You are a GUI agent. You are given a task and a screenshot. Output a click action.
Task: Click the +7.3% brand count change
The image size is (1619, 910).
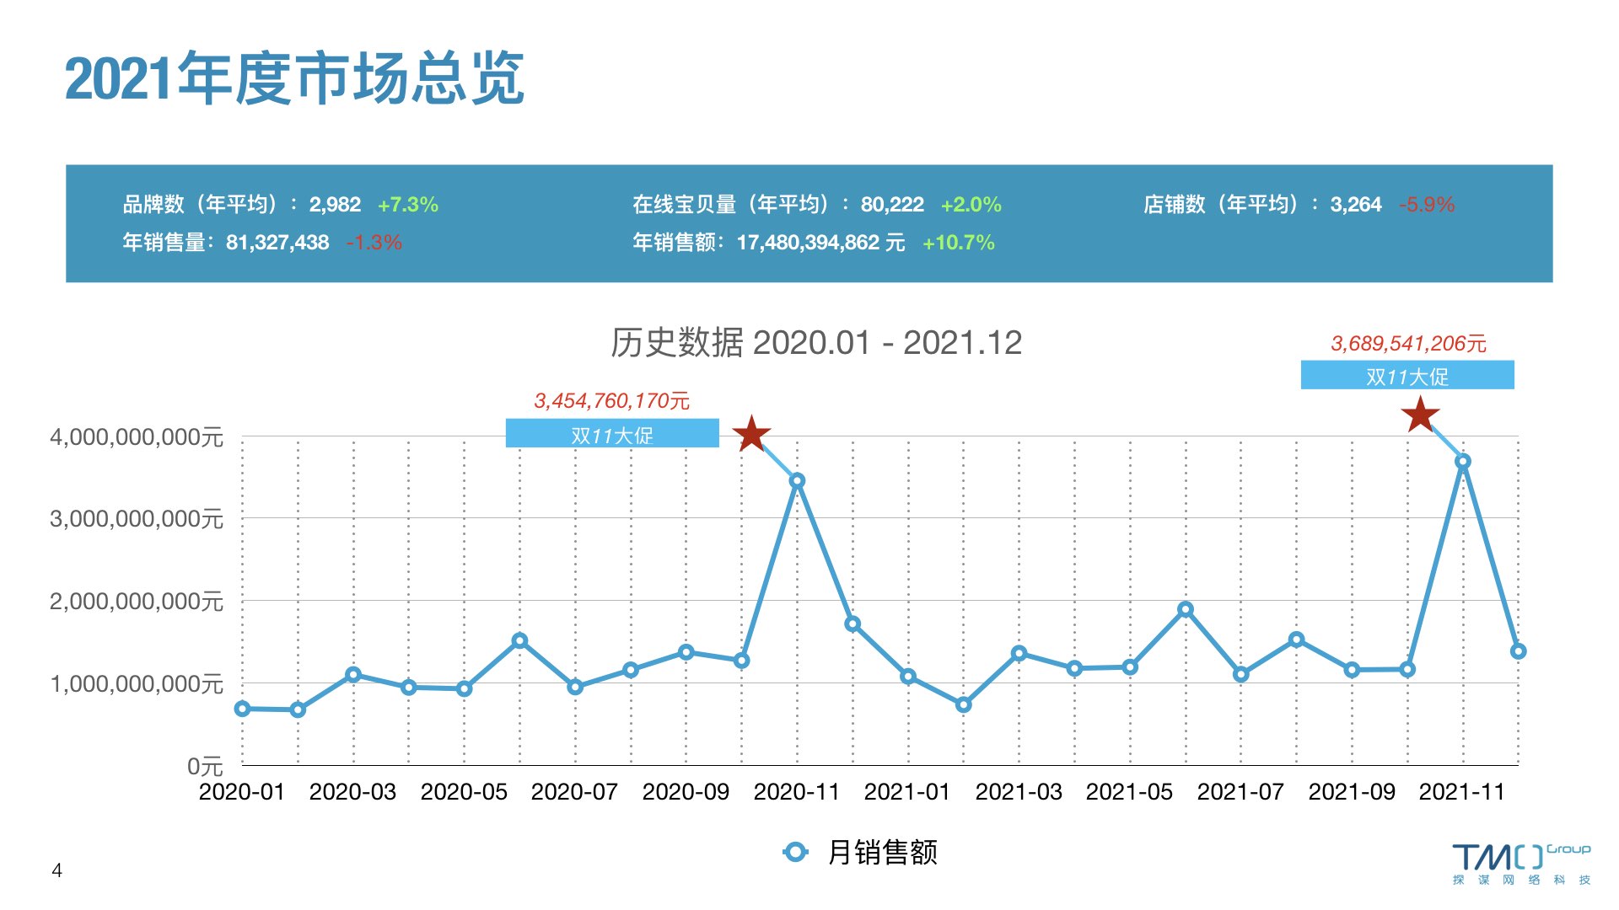point(407,205)
